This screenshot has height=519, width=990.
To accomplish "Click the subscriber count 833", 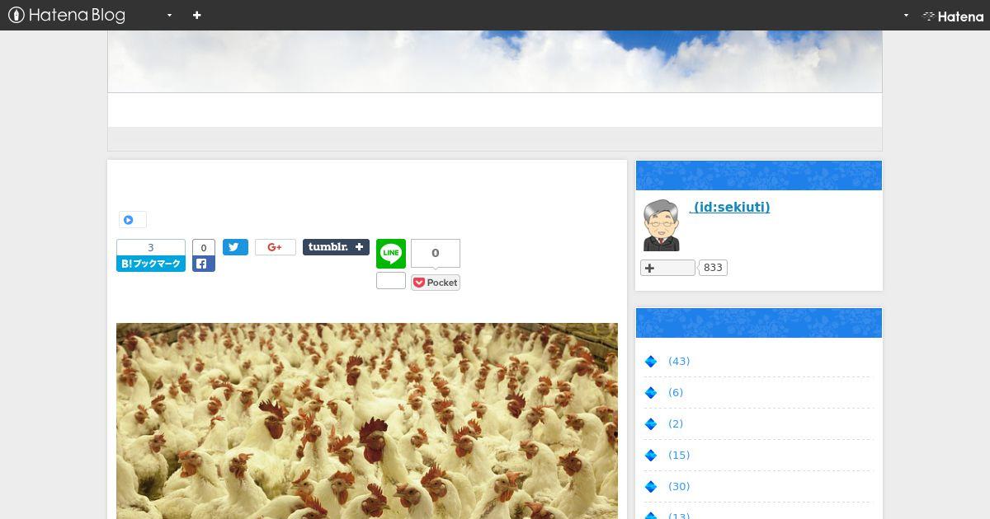I will 713,268.
